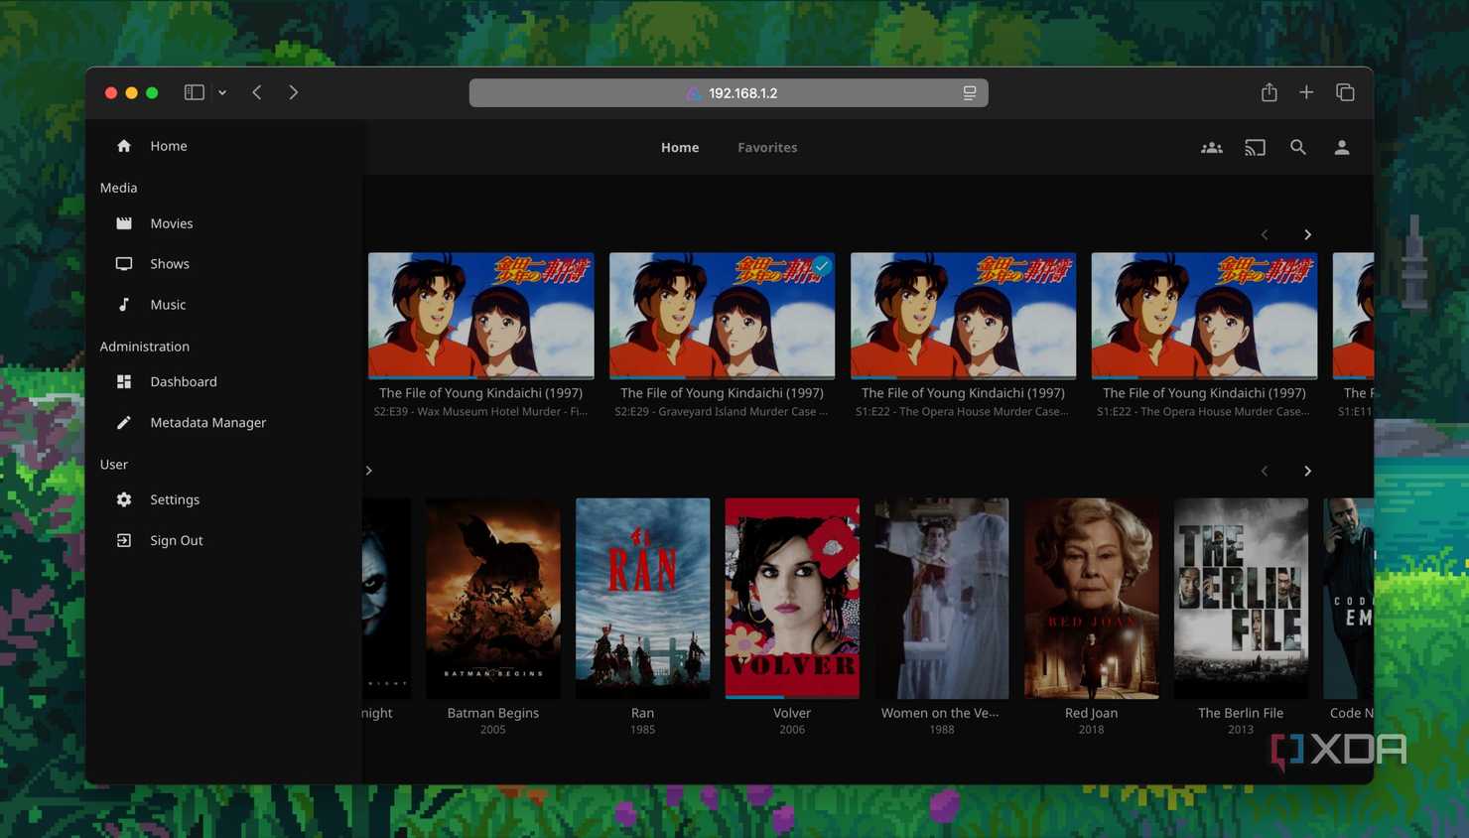Open user Settings in sidebar
The image size is (1469, 838).
[x=224, y=499]
